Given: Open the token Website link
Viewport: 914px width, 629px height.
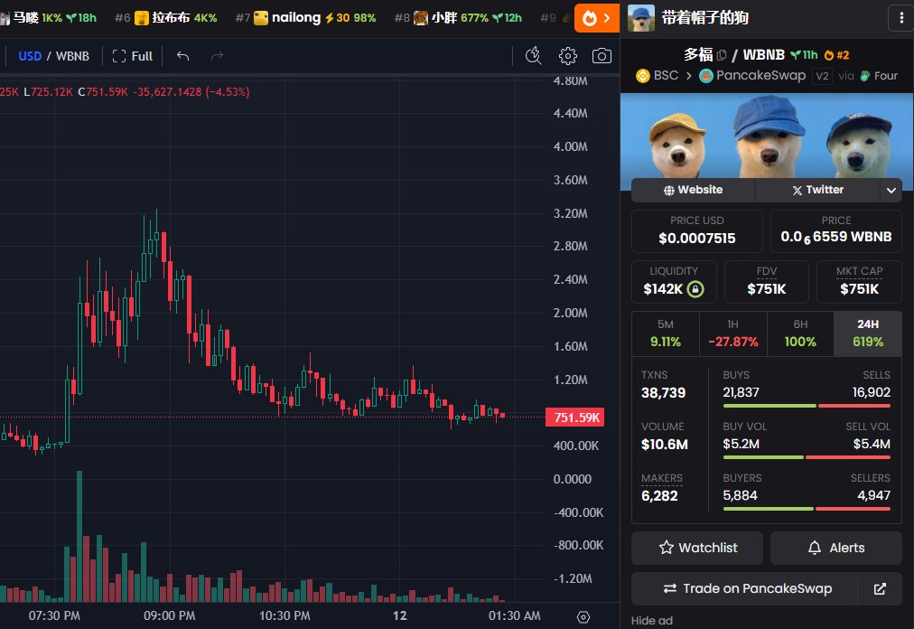Looking at the screenshot, I should [694, 190].
